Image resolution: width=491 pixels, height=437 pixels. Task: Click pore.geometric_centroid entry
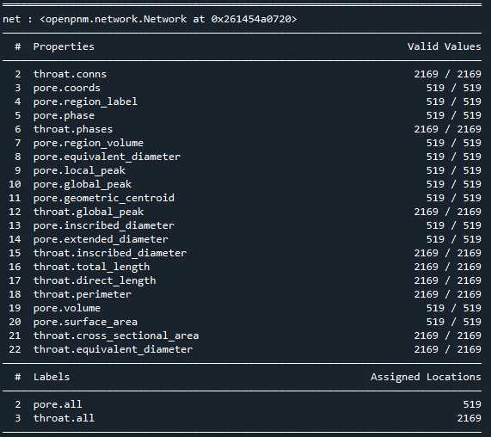104,199
